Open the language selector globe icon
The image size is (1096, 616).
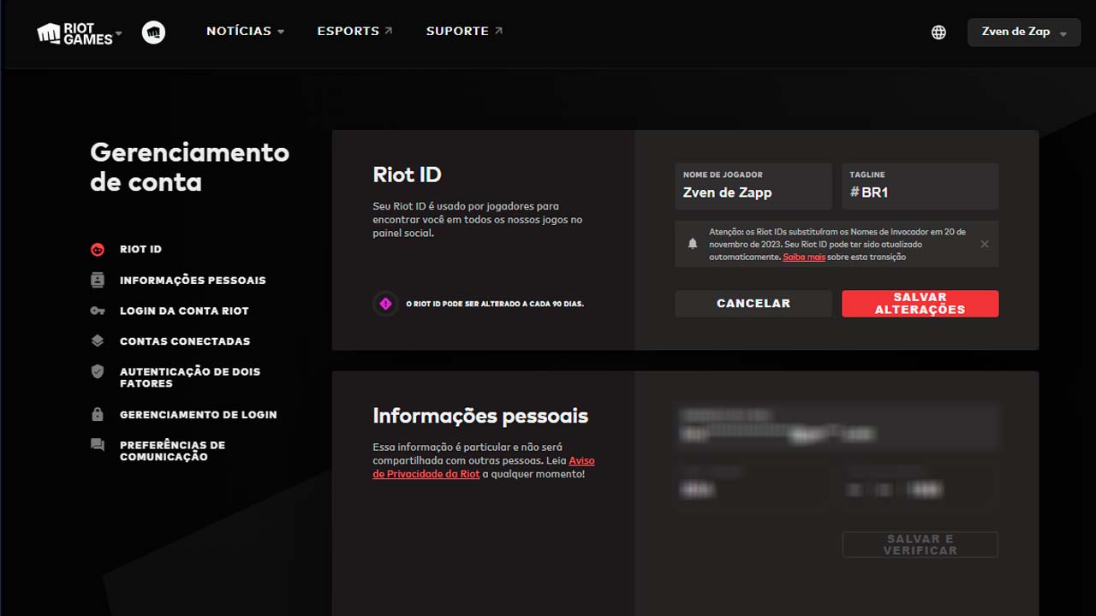(x=938, y=32)
